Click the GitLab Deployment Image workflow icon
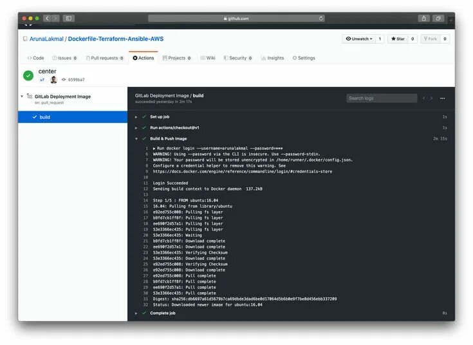This screenshot has height=345, width=473. tap(30, 97)
